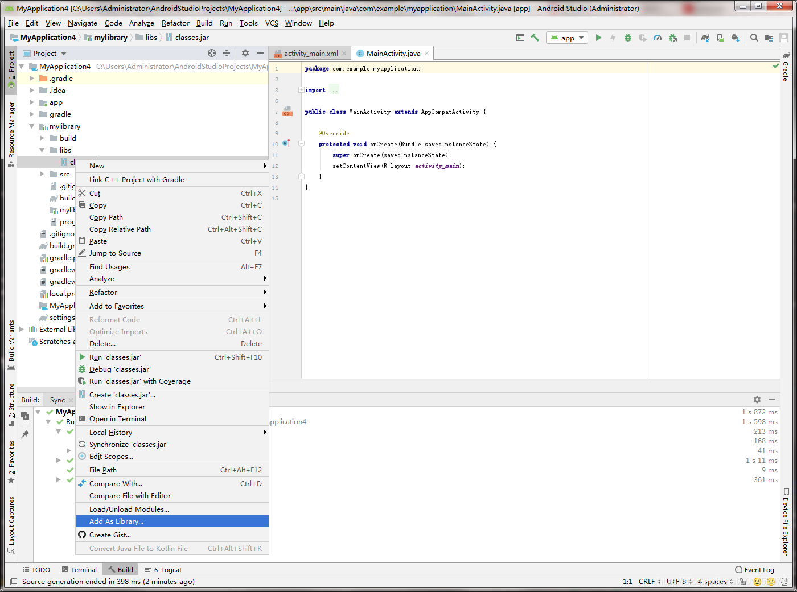Click the override gutter icon at line 10
The width and height of the screenshot is (797, 592).
[x=286, y=143]
